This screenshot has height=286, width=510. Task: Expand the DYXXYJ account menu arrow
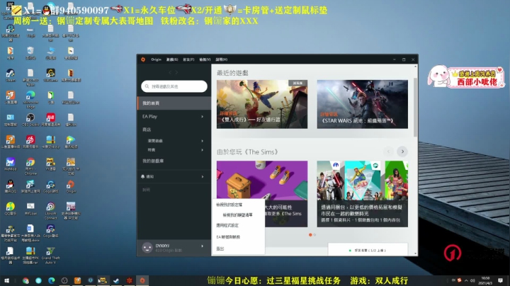pyautogui.click(x=203, y=246)
